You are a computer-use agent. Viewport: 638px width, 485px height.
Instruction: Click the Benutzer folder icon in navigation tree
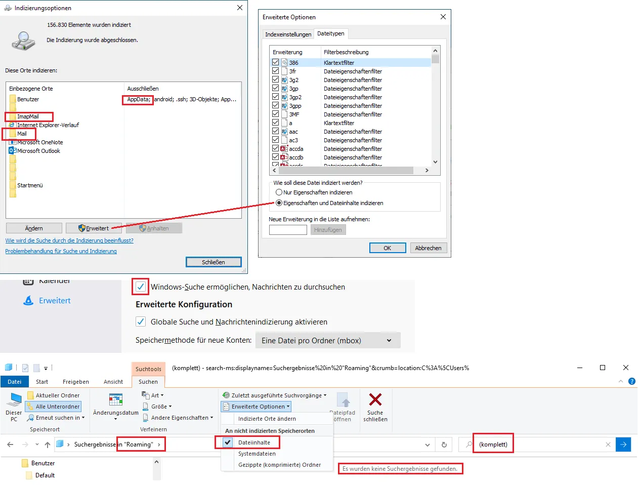pyautogui.click(x=25, y=463)
